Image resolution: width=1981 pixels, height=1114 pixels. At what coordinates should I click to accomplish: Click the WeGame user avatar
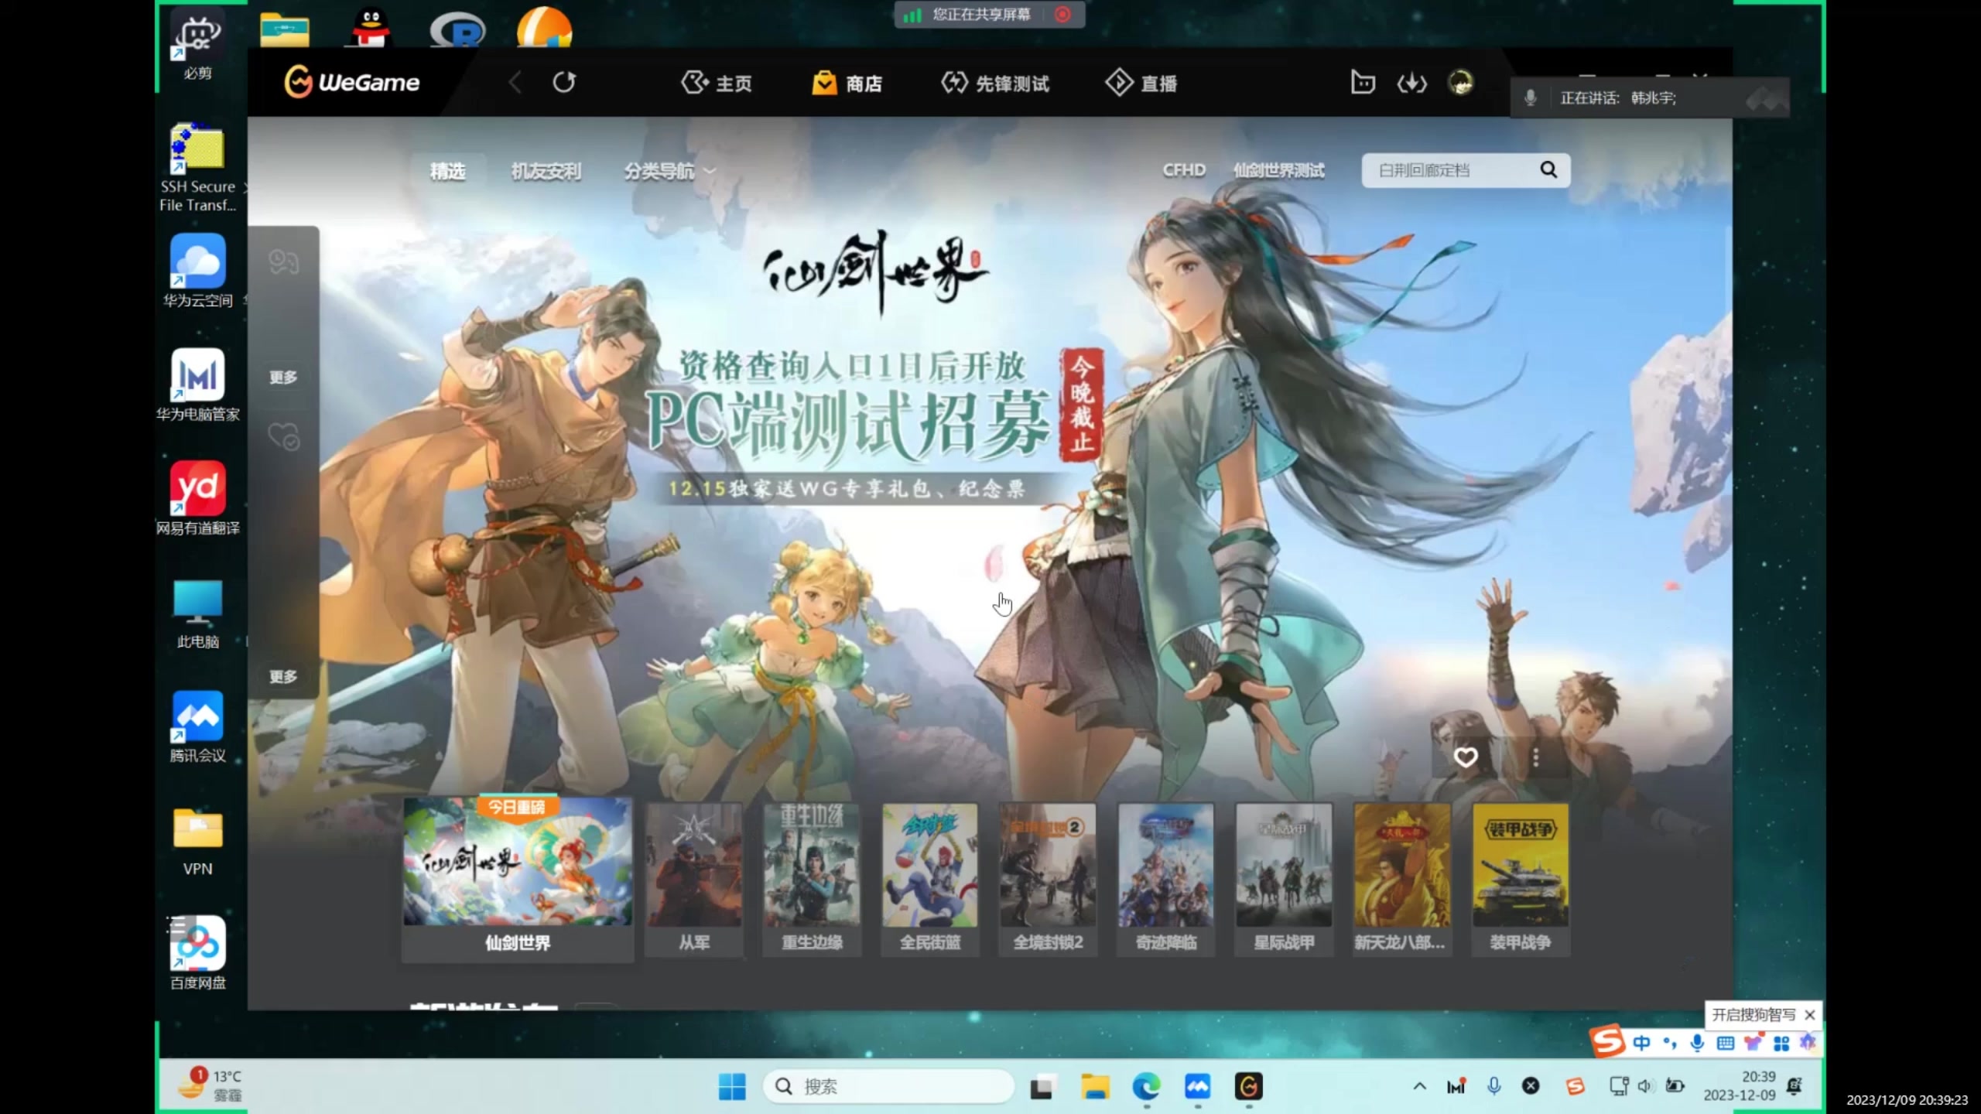[1461, 81]
